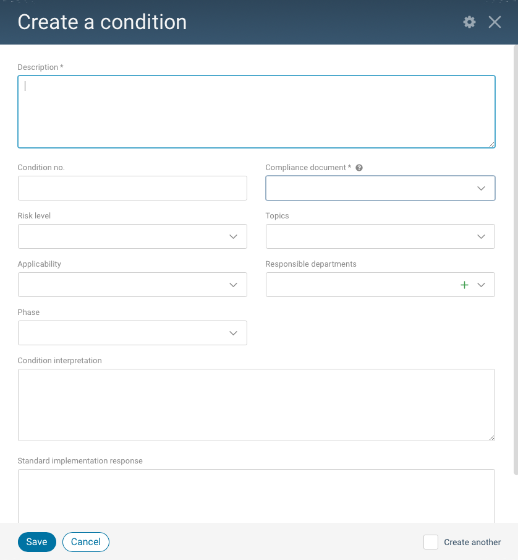The width and height of the screenshot is (518, 560).
Task: Expand the Responsible departments dropdown
Action: pos(481,285)
